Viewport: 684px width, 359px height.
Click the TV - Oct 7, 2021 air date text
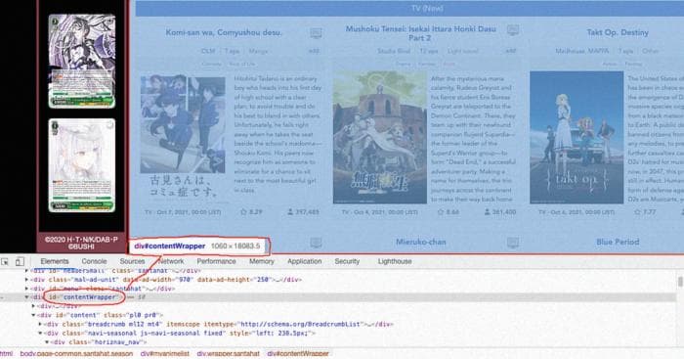[x=183, y=212]
